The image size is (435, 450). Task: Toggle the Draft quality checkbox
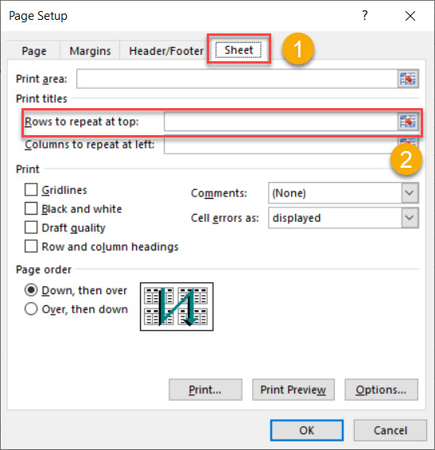point(31,227)
